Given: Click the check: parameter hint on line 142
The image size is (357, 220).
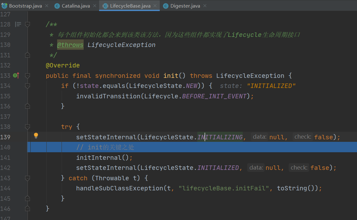Looking at the screenshot, I should pos(299,167).
